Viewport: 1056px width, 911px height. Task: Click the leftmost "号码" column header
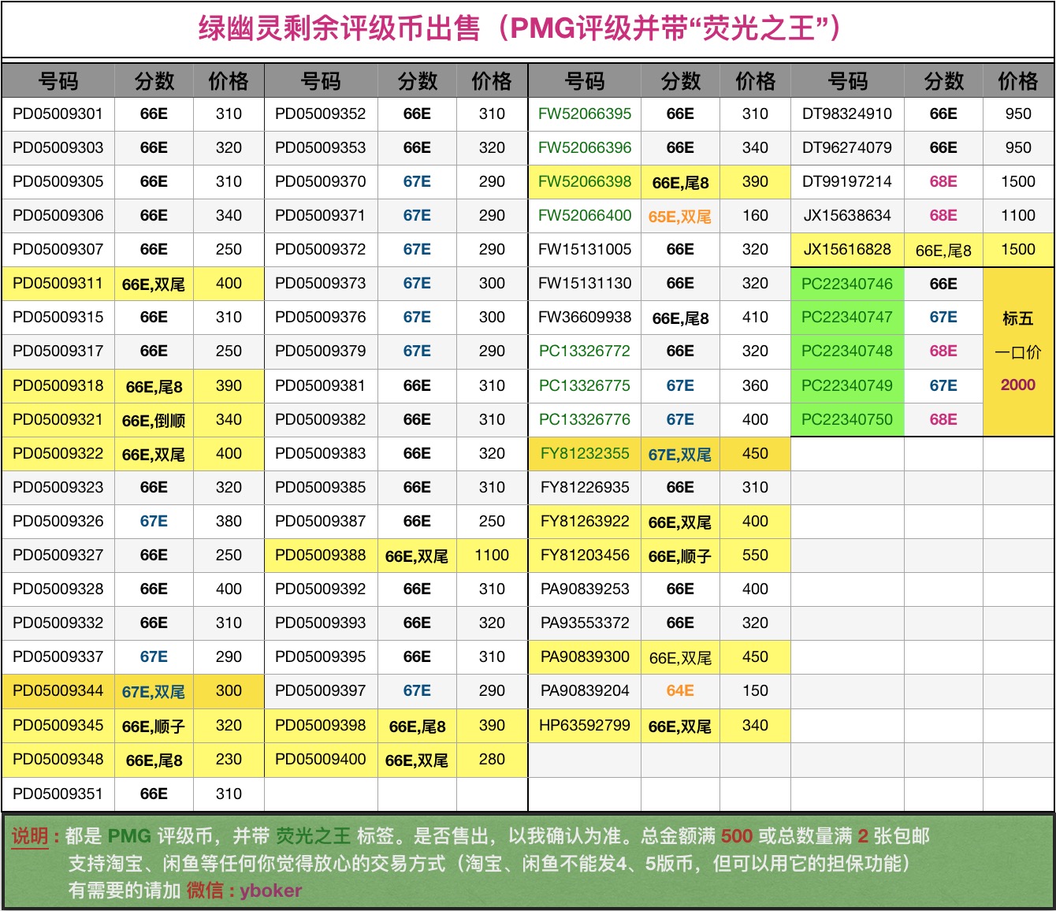58,81
